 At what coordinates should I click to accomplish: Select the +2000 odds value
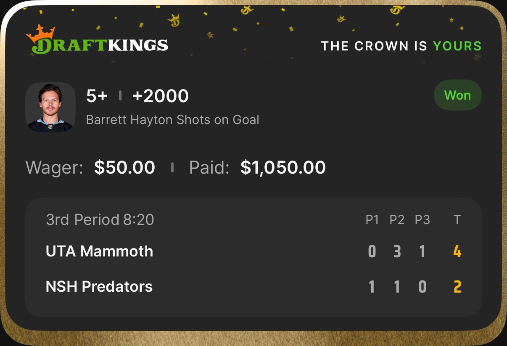[161, 96]
